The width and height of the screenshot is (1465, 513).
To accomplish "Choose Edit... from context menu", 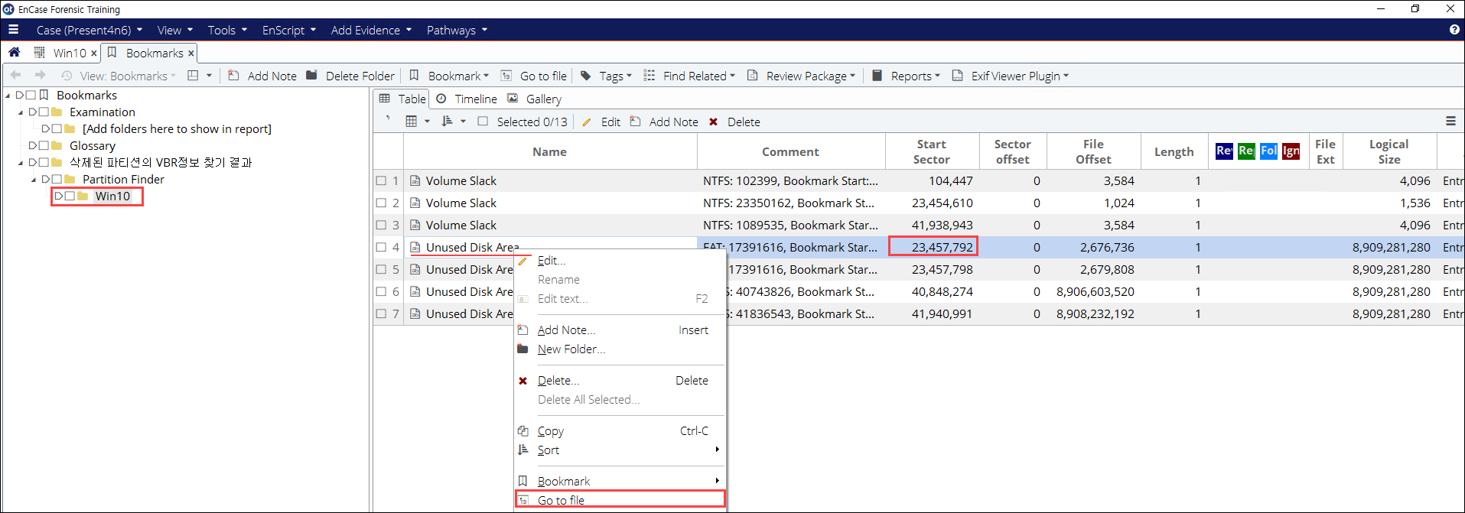I will [x=620, y=261].
